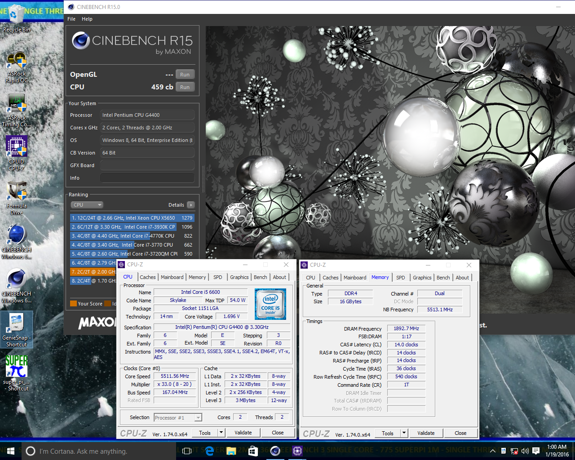Open Formula Drive desktop icon
This screenshot has width=575, height=460.
(x=17, y=198)
